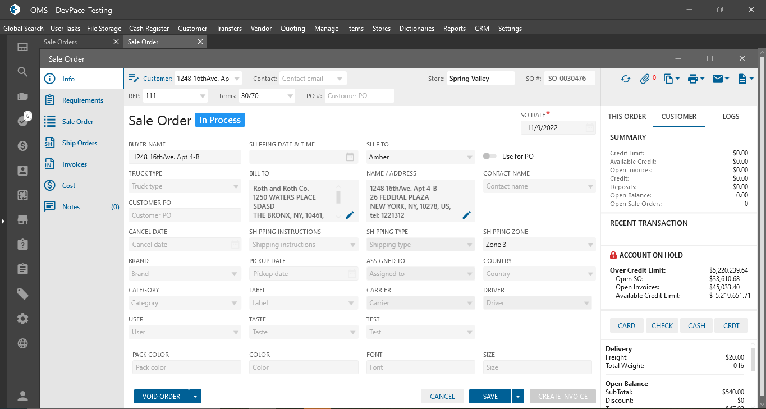Open the contact card icon in left sidebar
Image resolution: width=766 pixels, height=409 pixels.
coord(22,171)
